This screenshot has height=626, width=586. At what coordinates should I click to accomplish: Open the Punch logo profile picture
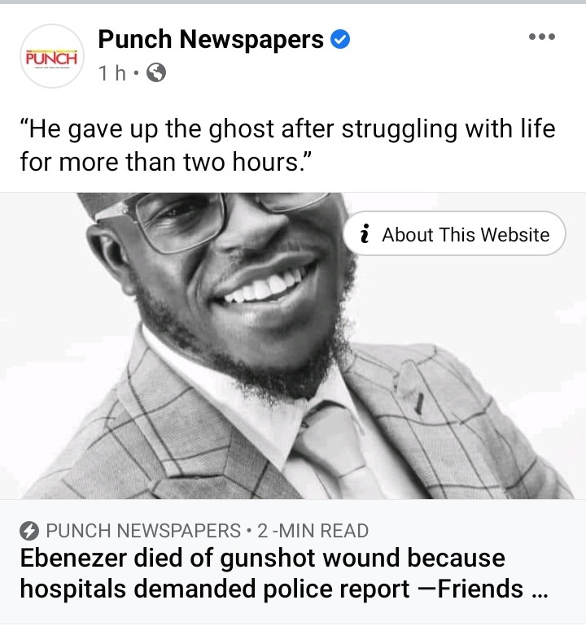coord(52,56)
